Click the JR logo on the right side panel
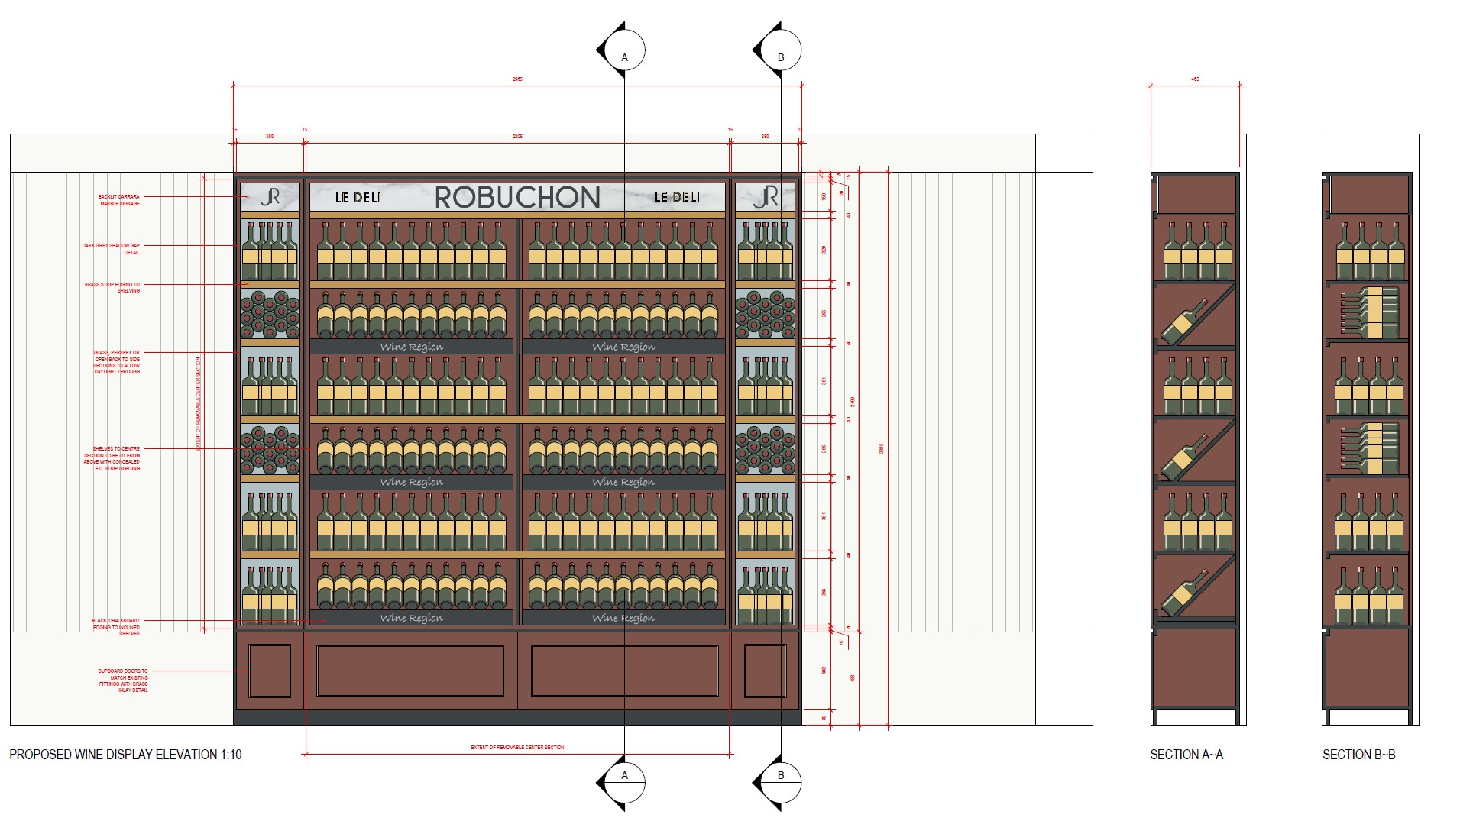 (x=765, y=197)
